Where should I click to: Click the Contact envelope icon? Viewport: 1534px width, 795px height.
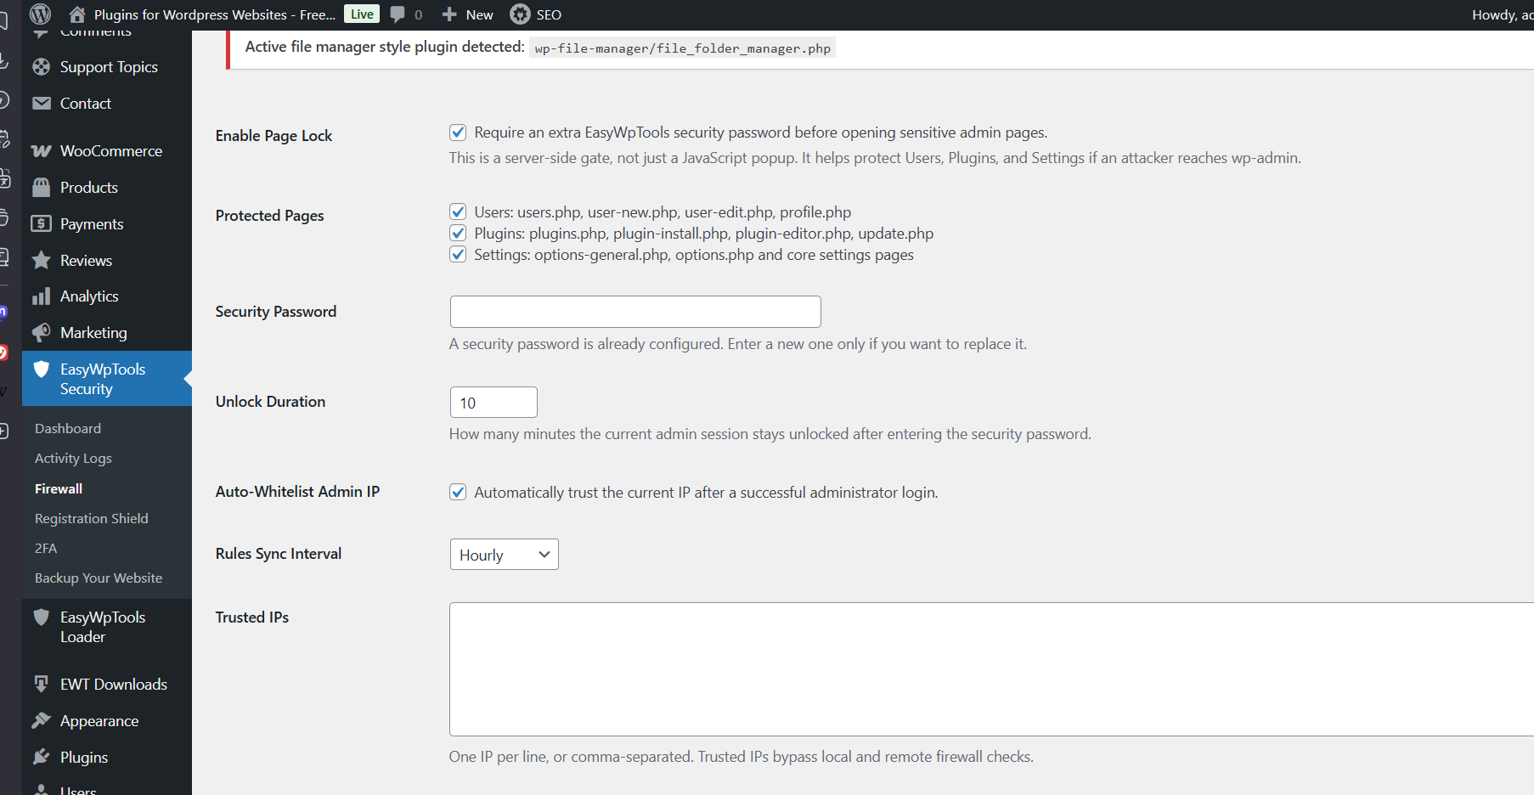pos(41,104)
